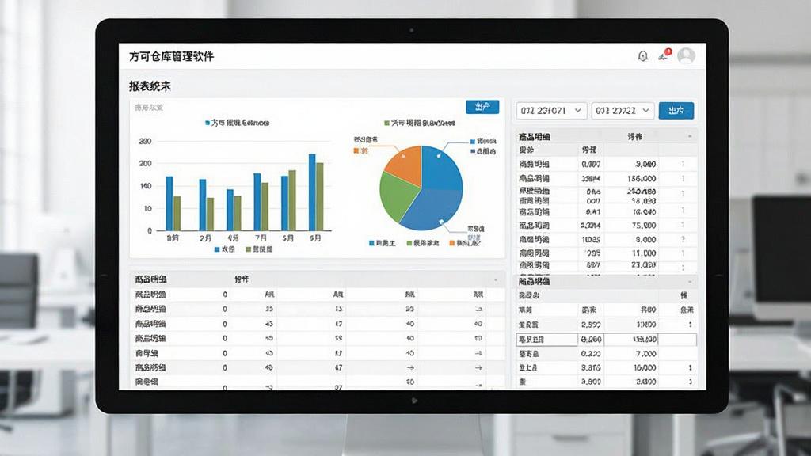Screen dimensions: 811x456
Task: Open the alert icon with red badge
Action: (x=664, y=55)
